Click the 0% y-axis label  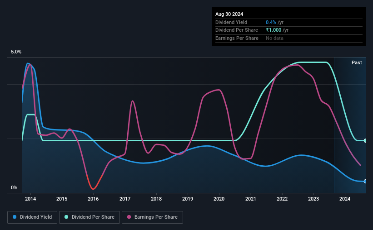pos(14,188)
